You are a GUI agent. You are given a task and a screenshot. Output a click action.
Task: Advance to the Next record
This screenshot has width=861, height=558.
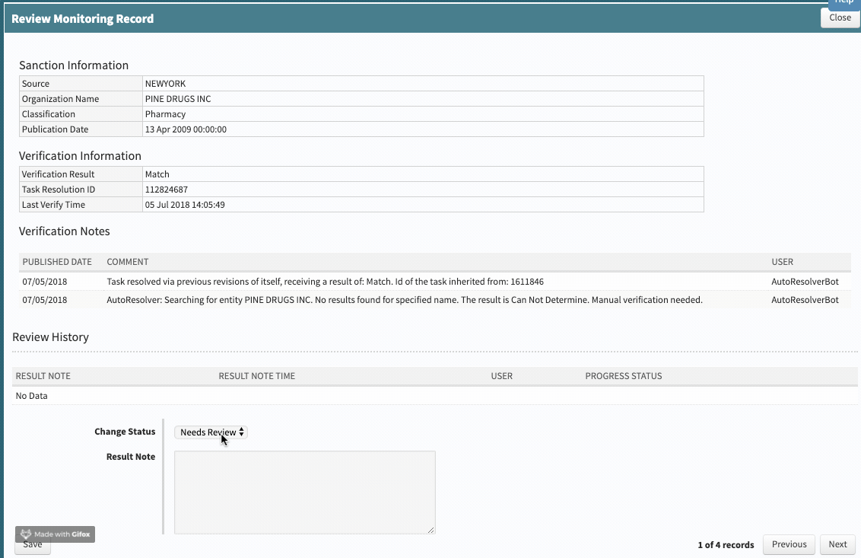click(837, 544)
